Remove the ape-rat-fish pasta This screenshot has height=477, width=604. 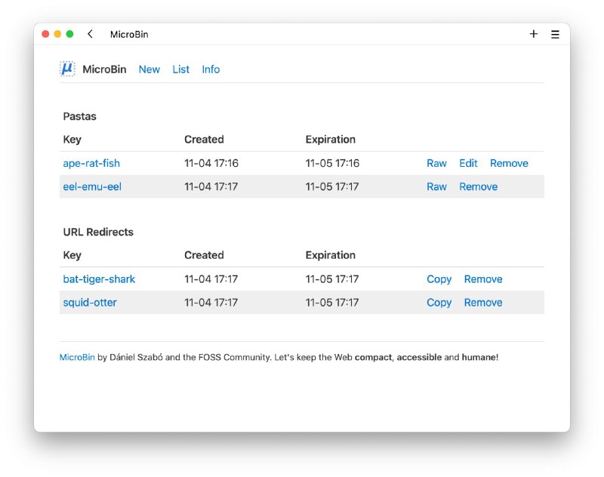click(509, 163)
